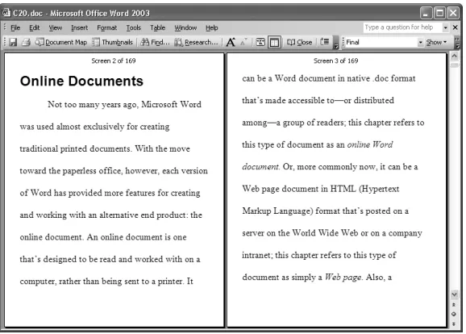The width and height of the screenshot is (466, 334).
Task: Click the Word document icon in title bar
Action: pyautogui.click(x=6, y=13)
